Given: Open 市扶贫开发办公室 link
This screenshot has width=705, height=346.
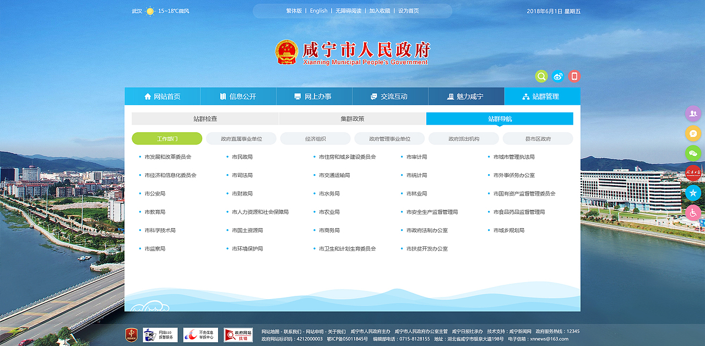Looking at the screenshot, I should point(427,249).
